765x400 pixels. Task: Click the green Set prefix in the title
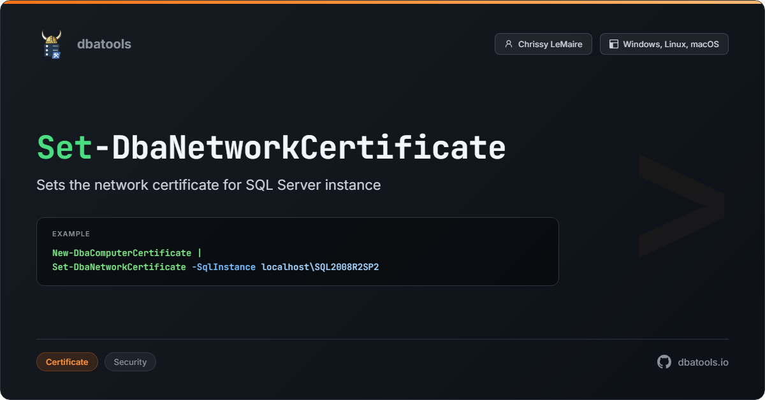point(62,146)
